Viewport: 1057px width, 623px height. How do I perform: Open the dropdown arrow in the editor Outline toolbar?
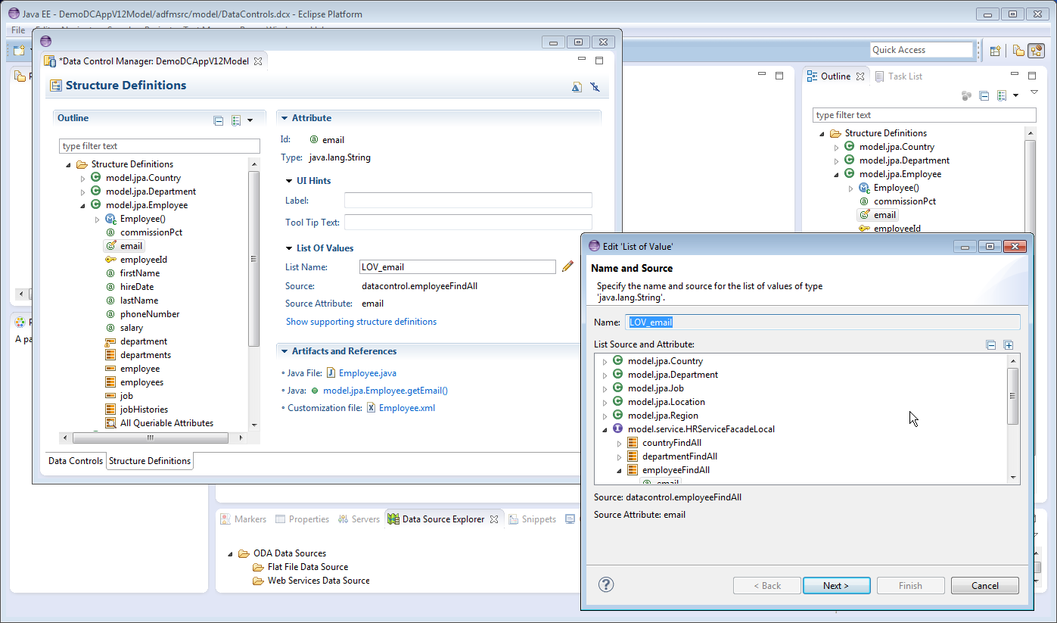[x=250, y=120]
